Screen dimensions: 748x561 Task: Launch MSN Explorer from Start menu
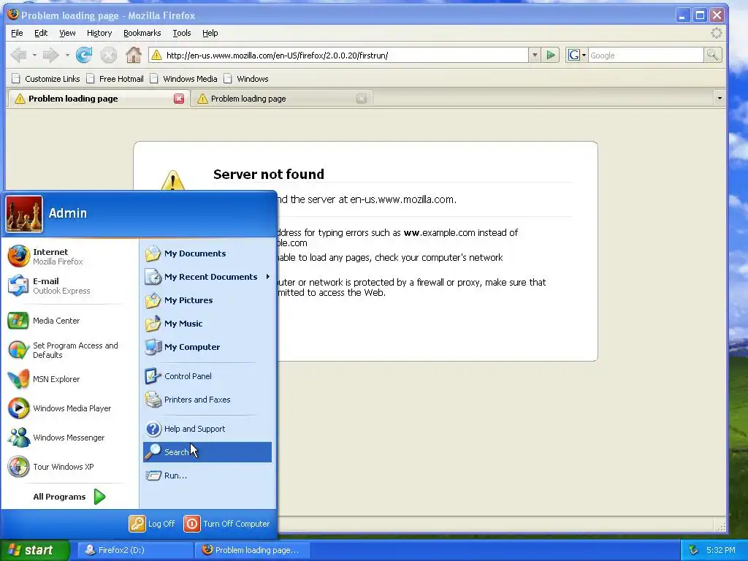pyautogui.click(x=69, y=379)
